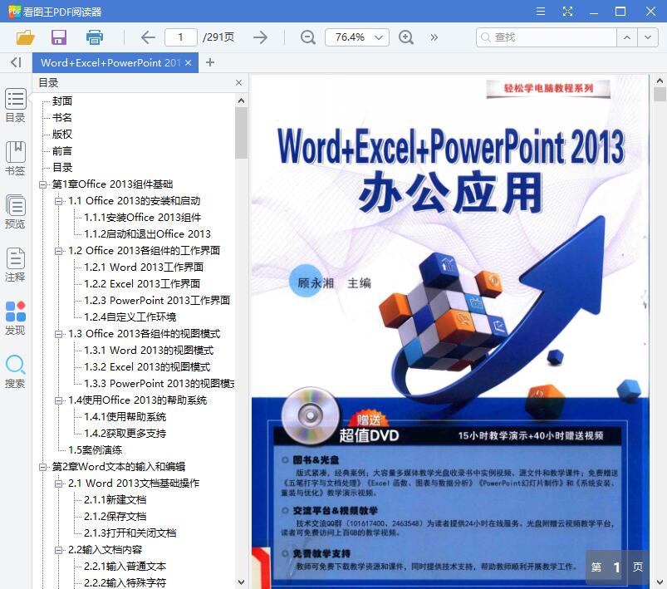Open the 目录 sidebar panel
Image resolution: width=667 pixels, height=589 pixels.
pos(15,106)
